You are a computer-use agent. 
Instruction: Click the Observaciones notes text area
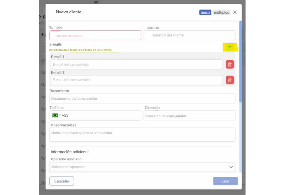click(x=142, y=135)
